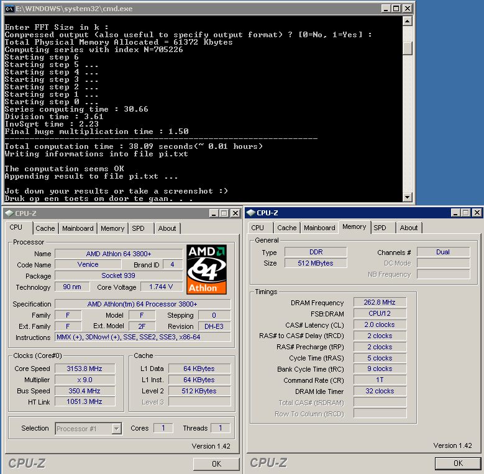Click the Package value 'Socket 939'
The width and height of the screenshot is (484, 474).
click(119, 275)
